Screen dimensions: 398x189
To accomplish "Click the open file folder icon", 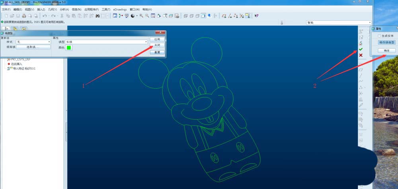I will pyautogui.click(x=12, y=16).
